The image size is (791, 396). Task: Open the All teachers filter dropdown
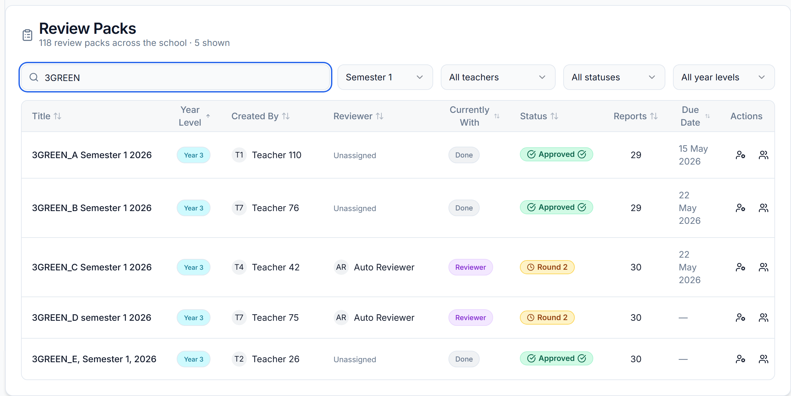[x=498, y=77]
